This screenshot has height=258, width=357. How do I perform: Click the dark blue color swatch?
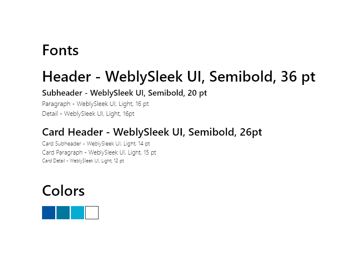point(49,212)
